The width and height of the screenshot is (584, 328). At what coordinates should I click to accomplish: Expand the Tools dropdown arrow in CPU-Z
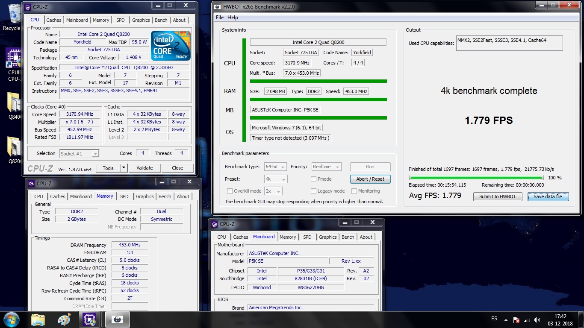click(124, 168)
